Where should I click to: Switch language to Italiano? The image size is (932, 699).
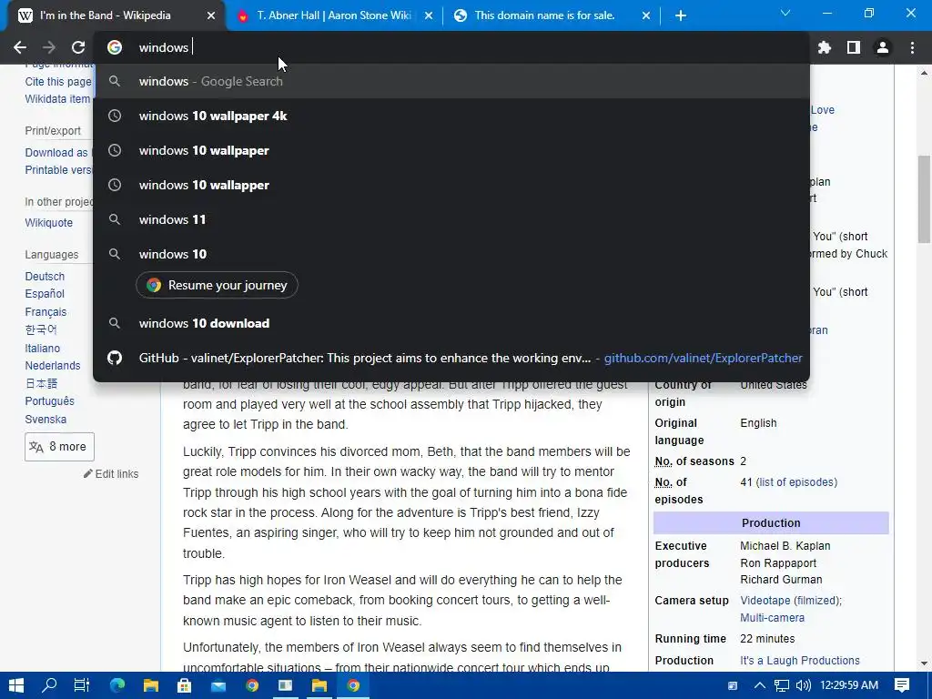pyautogui.click(x=42, y=349)
